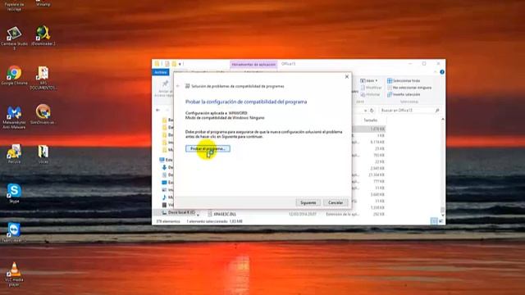Click Probar el programa button
This screenshot has height=295, width=525.
pos(208,148)
